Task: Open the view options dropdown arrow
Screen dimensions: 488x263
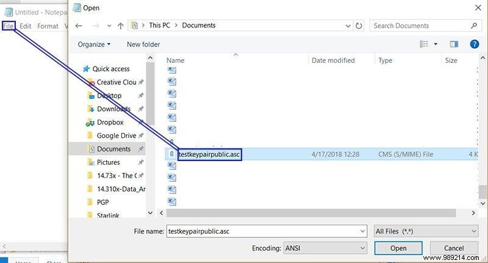Action: tap(436, 44)
